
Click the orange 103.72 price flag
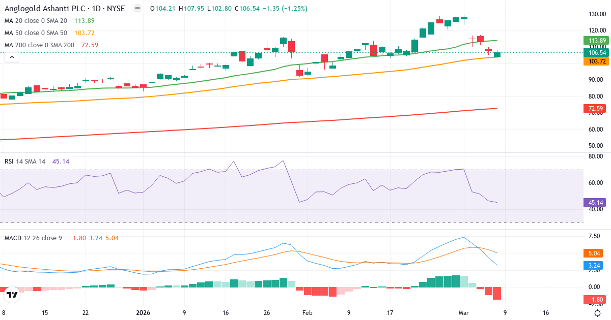click(x=595, y=61)
